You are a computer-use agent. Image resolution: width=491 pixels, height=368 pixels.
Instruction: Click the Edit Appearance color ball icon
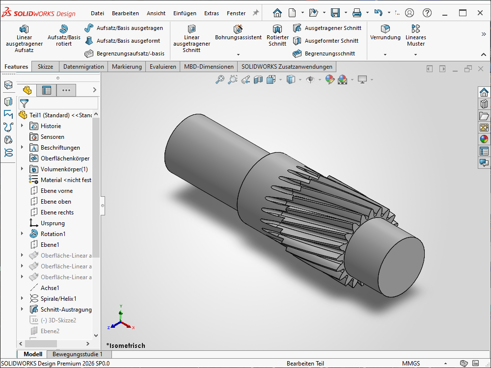(x=329, y=79)
